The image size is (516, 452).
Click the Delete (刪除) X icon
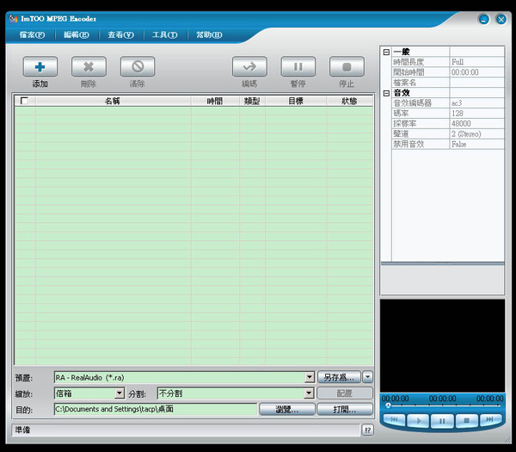pos(89,66)
